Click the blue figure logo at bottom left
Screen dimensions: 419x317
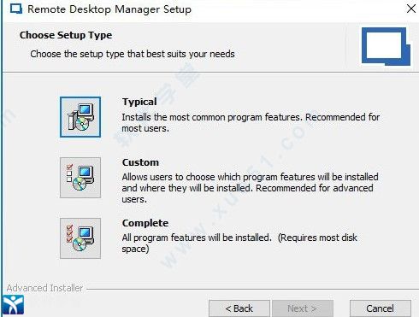[13, 305]
